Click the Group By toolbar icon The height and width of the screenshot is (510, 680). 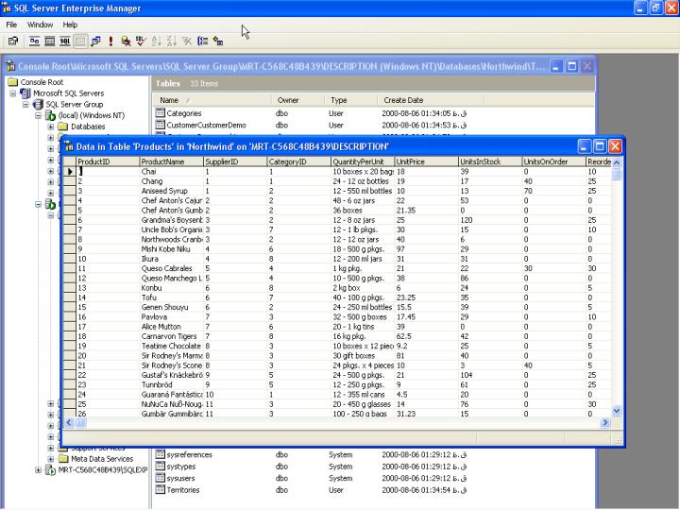(202, 42)
